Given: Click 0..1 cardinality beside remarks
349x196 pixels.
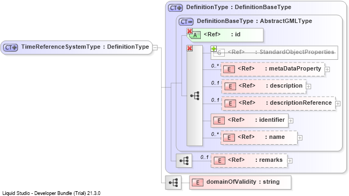Looking at the screenshot, I should coord(204,157).
